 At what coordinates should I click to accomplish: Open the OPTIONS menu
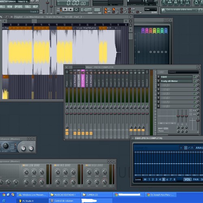(18, 6)
